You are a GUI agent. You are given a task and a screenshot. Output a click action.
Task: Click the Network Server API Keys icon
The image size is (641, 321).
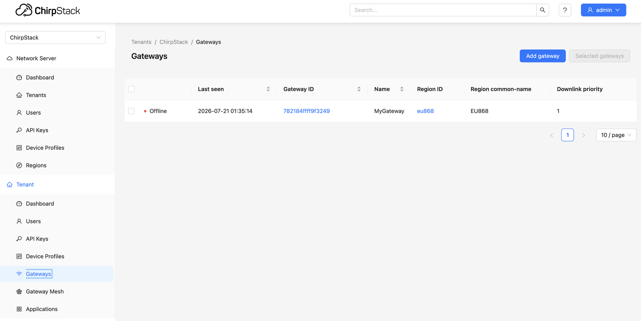(19, 130)
